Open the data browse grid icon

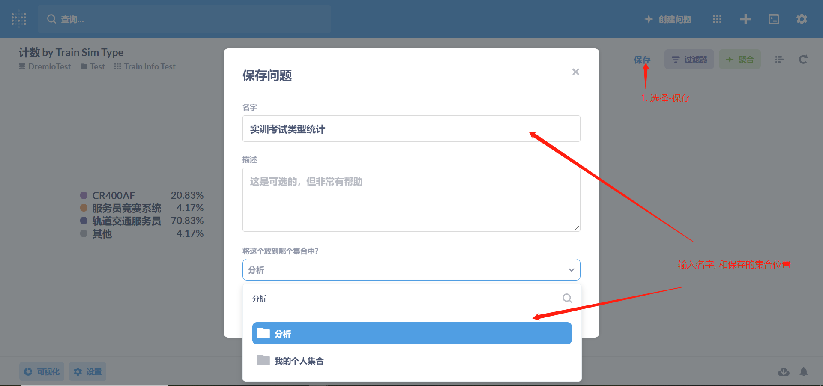[717, 19]
